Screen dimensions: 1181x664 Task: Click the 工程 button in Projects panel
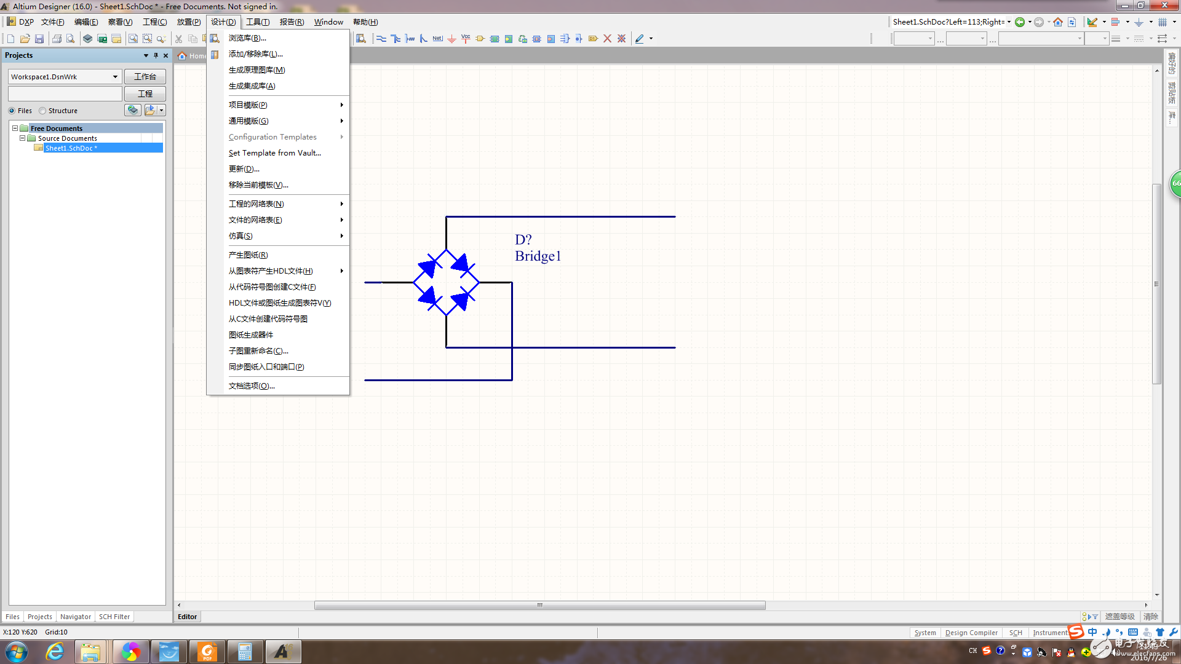click(145, 94)
